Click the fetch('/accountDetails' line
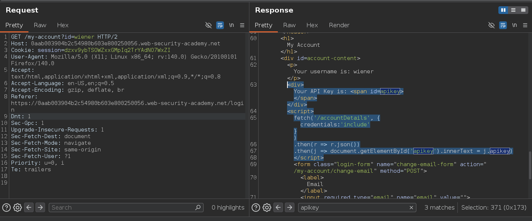532x221 pixels. click(x=337, y=118)
